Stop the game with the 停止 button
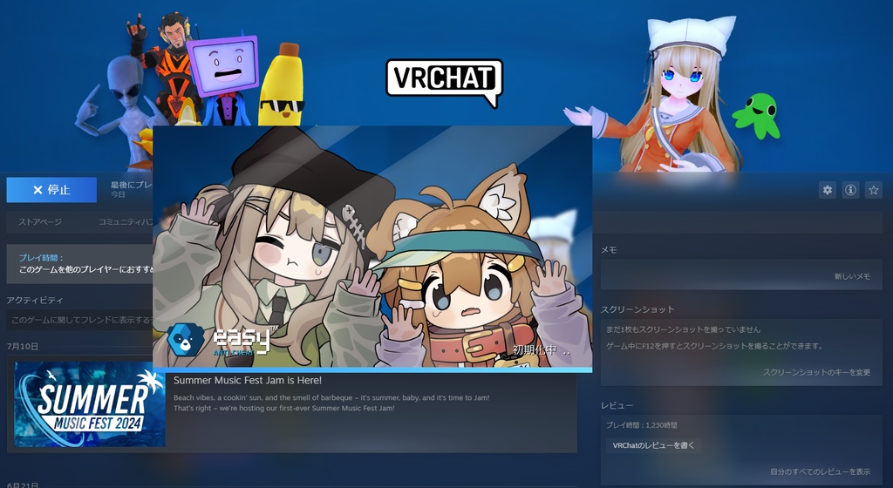 coord(51,189)
